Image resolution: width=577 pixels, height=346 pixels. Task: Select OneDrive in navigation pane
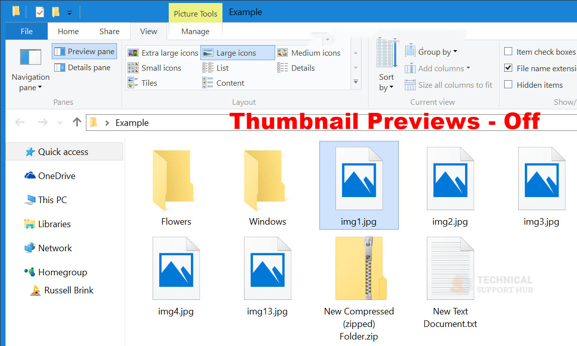point(50,176)
